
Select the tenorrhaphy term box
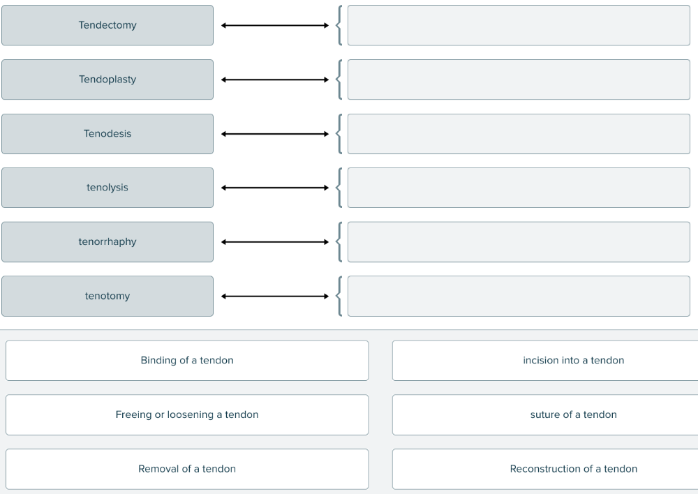point(107,242)
